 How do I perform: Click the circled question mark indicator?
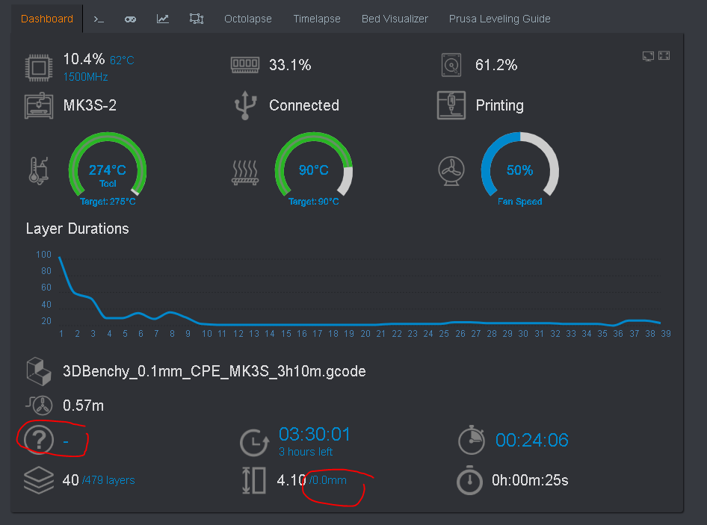pyautogui.click(x=38, y=441)
